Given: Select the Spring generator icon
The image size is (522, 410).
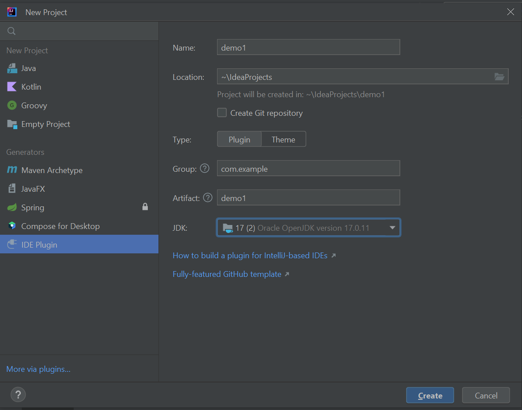Looking at the screenshot, I should click(13, 207).
